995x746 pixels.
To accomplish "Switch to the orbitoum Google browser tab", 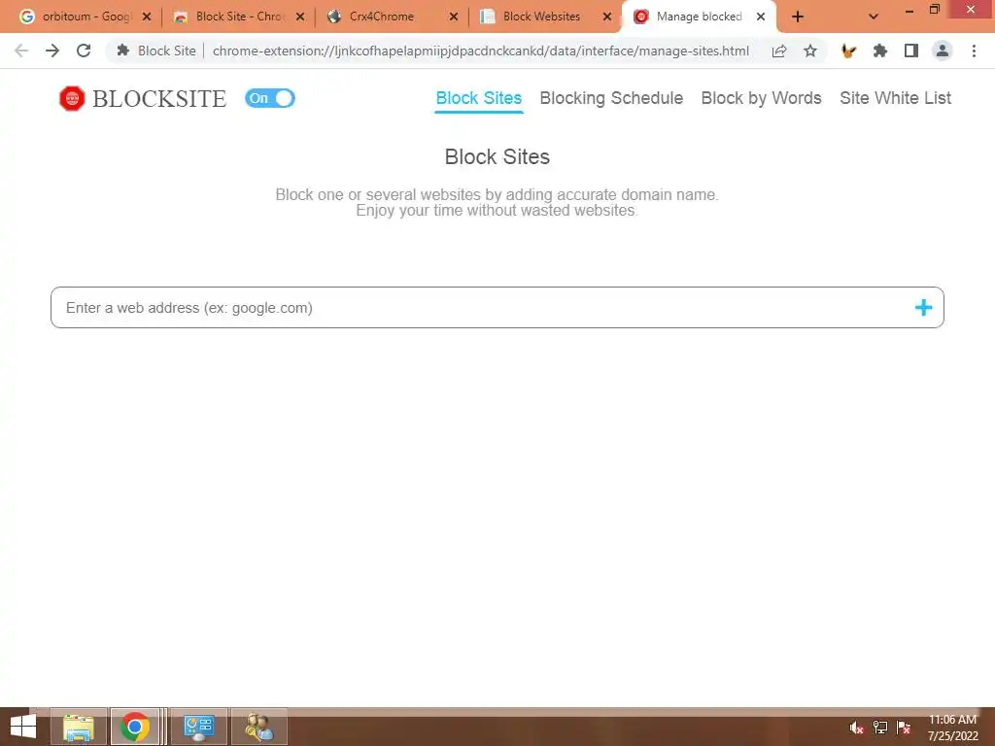I will click(86, 17).
